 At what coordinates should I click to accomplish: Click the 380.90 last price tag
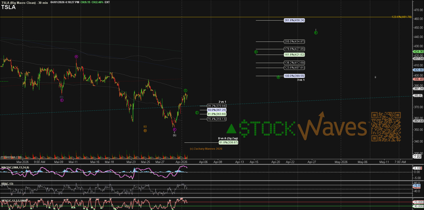[418, 95]
